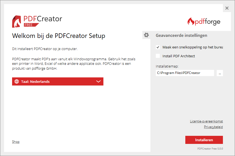The width and height of the screenshot is (235, 156).
Task: Collapse the Geavanceerde instellingen header
Action: pyautogui.click(x=181, y=35)
